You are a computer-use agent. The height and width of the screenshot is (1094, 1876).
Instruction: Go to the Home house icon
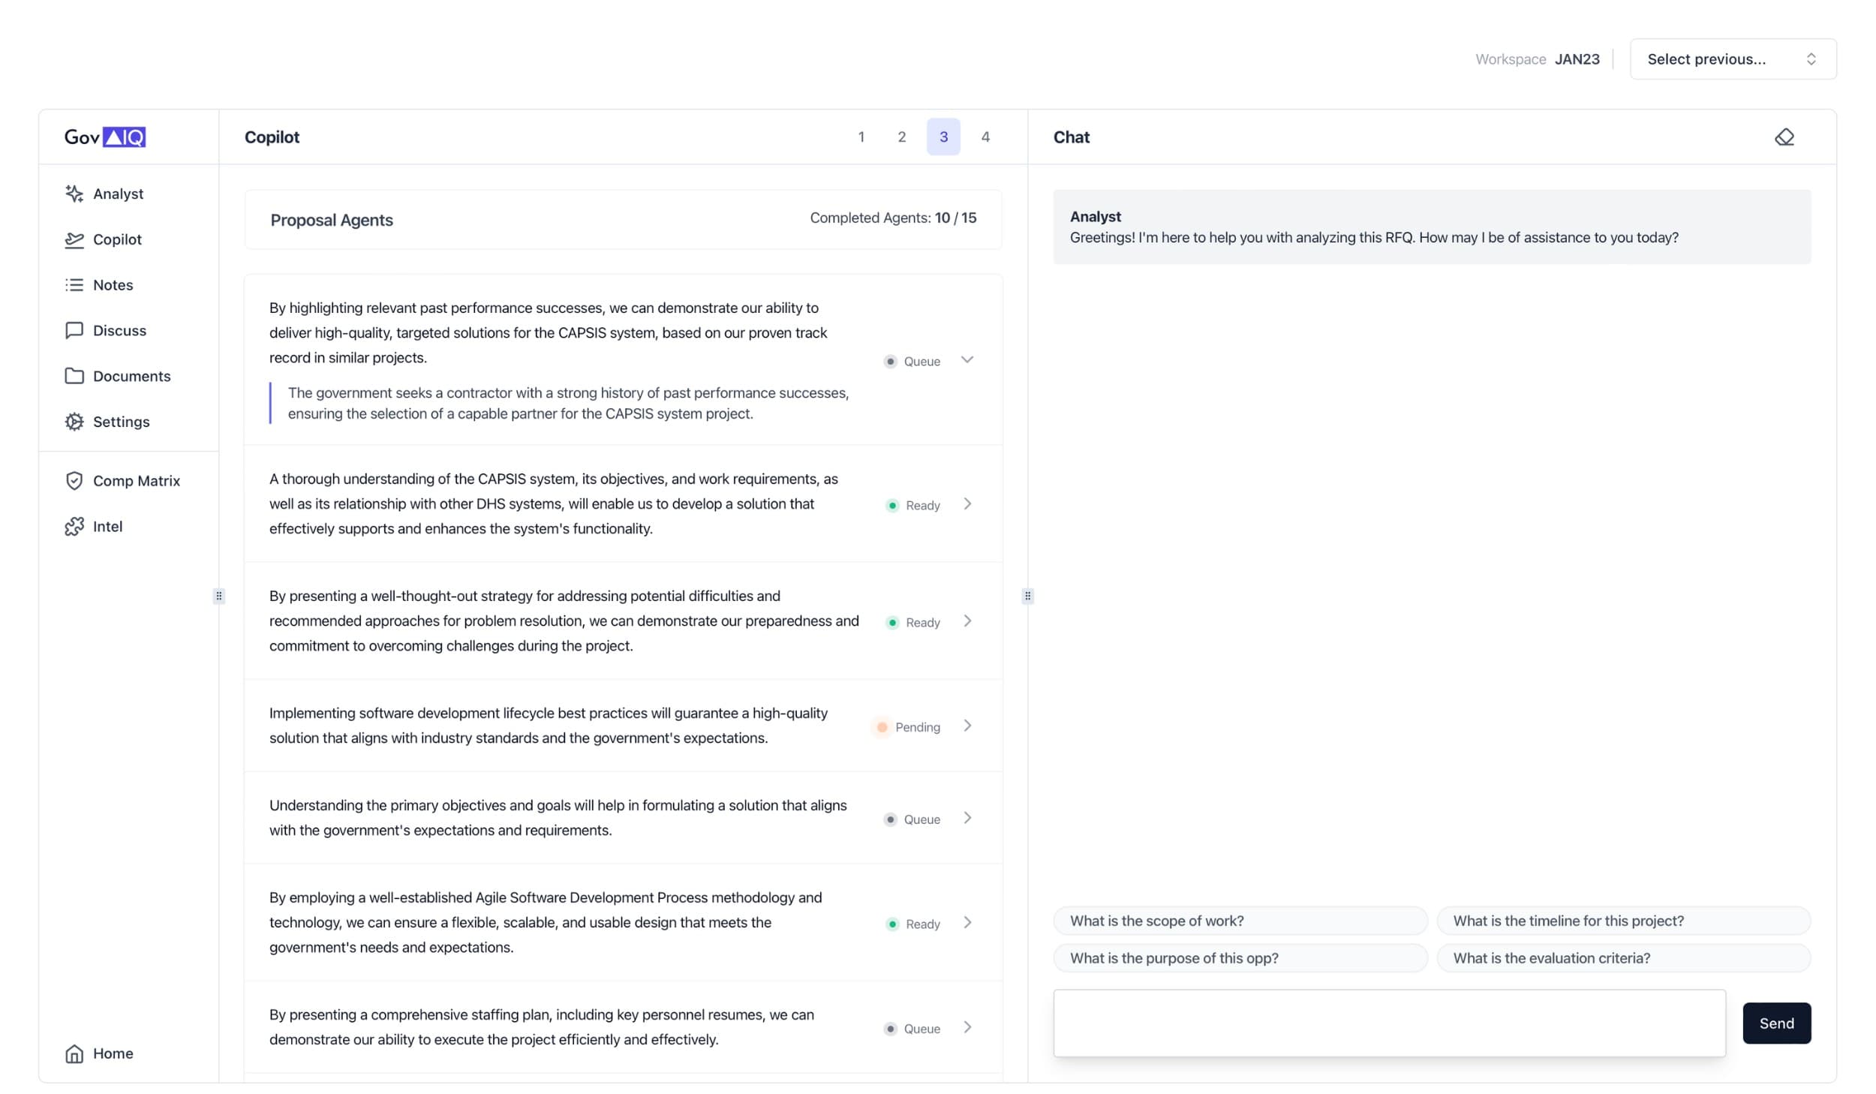(x=74, y=1053)
